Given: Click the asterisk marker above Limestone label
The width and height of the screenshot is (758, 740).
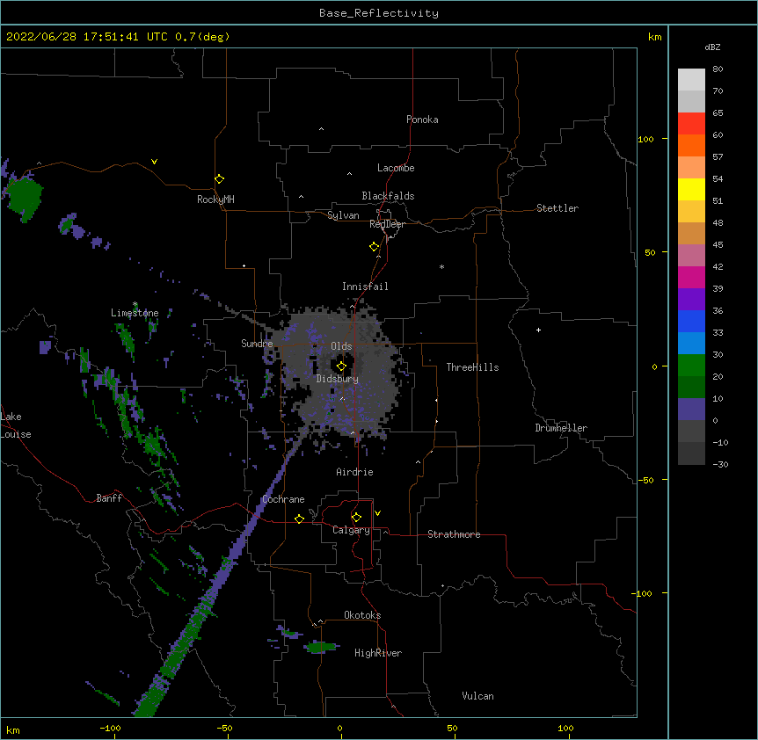Looking at the screenshot, I should pyautogui.click(x=135, y=304).
